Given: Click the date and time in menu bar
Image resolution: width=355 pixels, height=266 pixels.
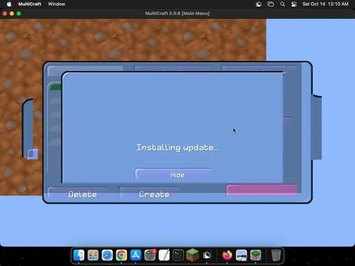Looking at the screenshot, I should coord(325,4).
